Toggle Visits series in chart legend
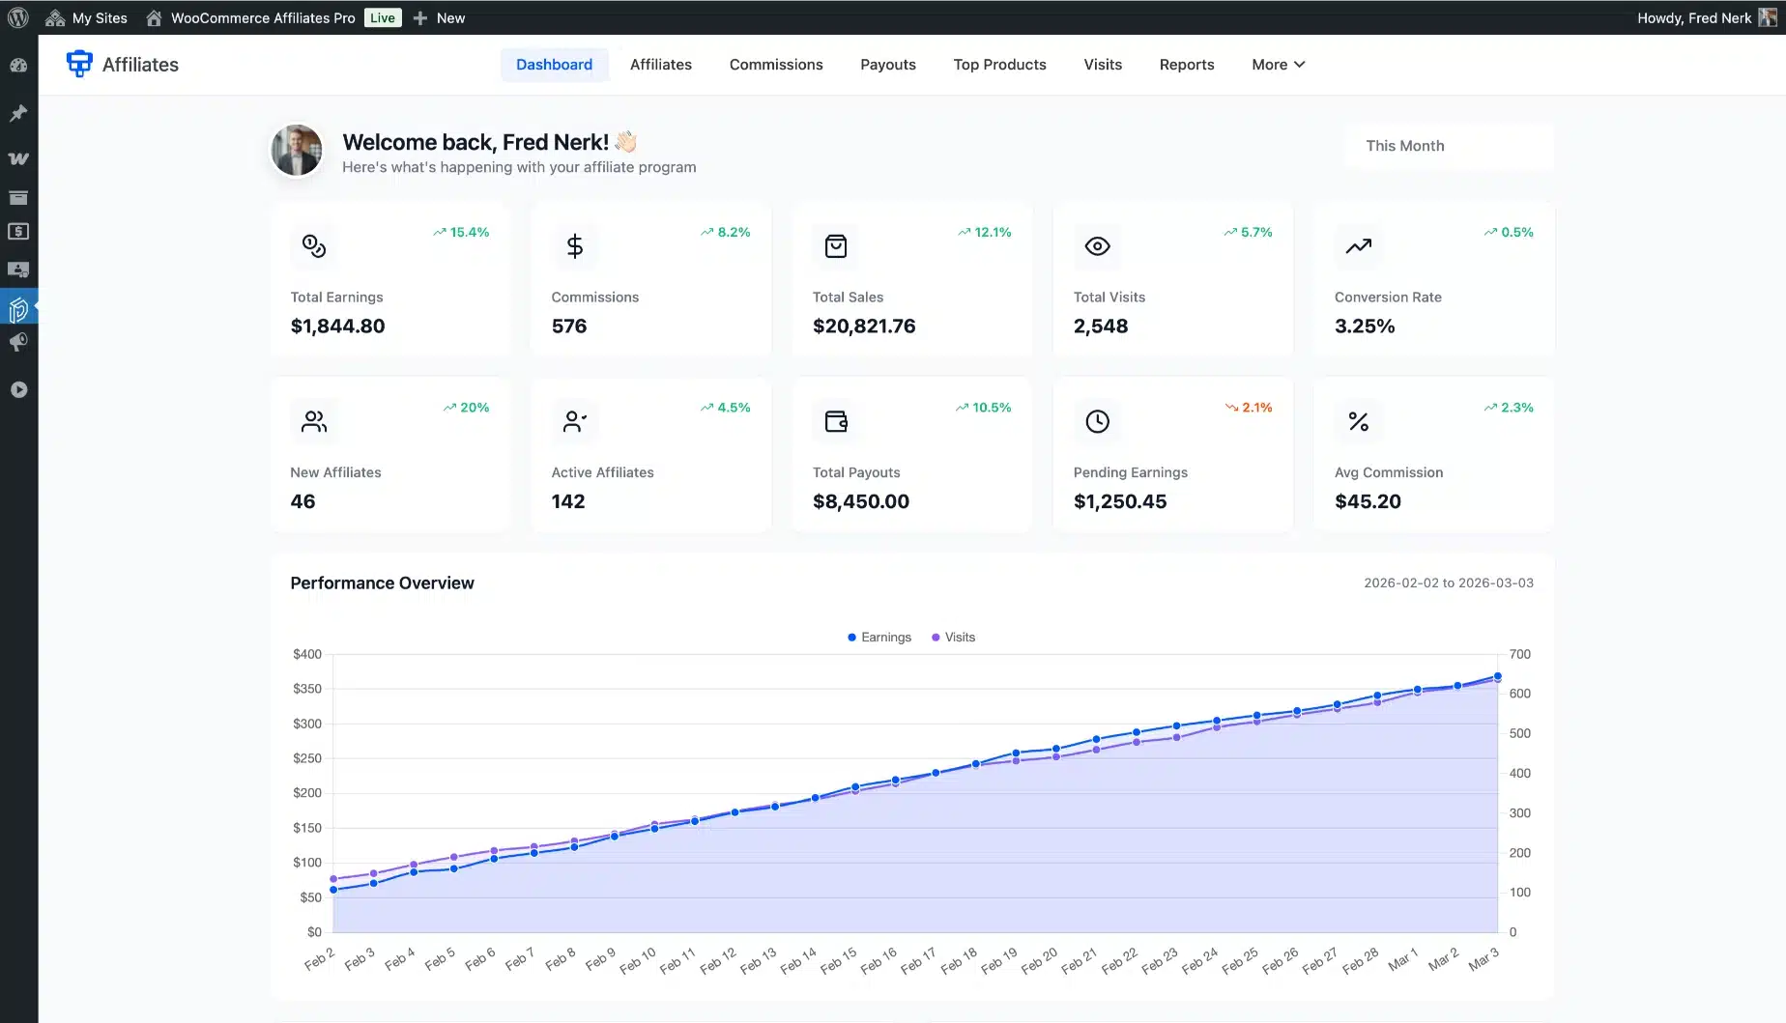The image size is (1786, 1023). 953,638
